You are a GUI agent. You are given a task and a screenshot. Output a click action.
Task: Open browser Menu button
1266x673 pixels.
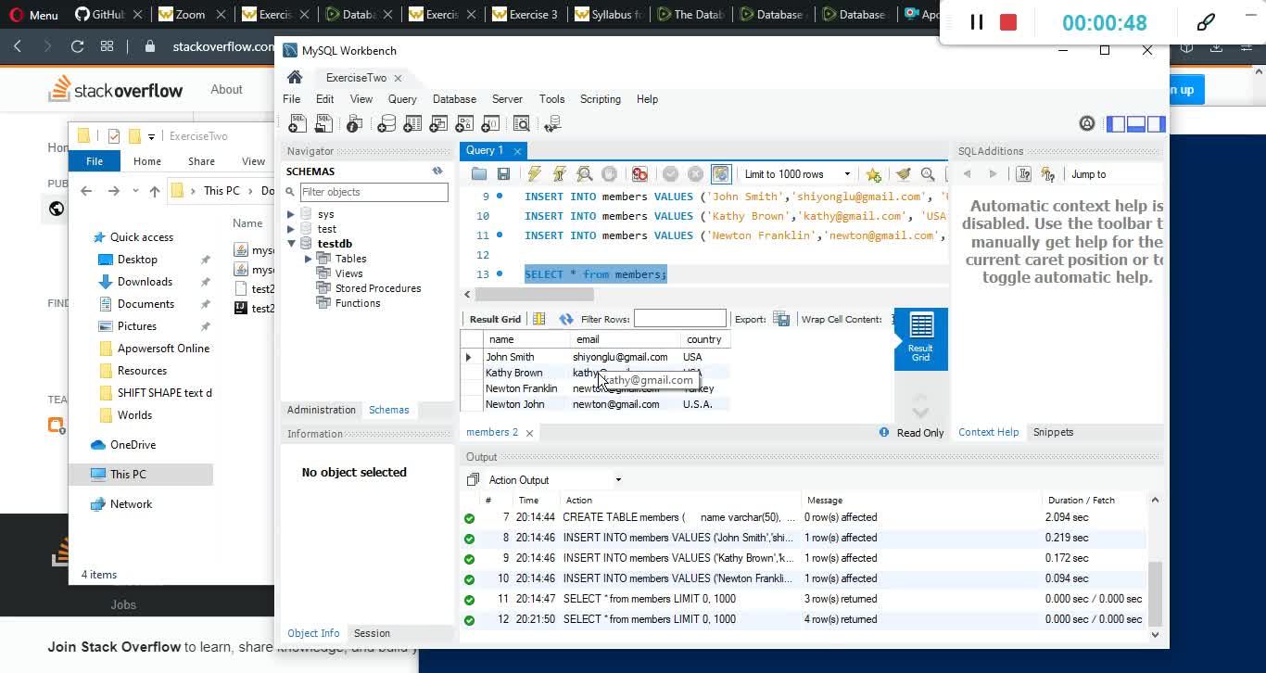click(x=32, y=15)
